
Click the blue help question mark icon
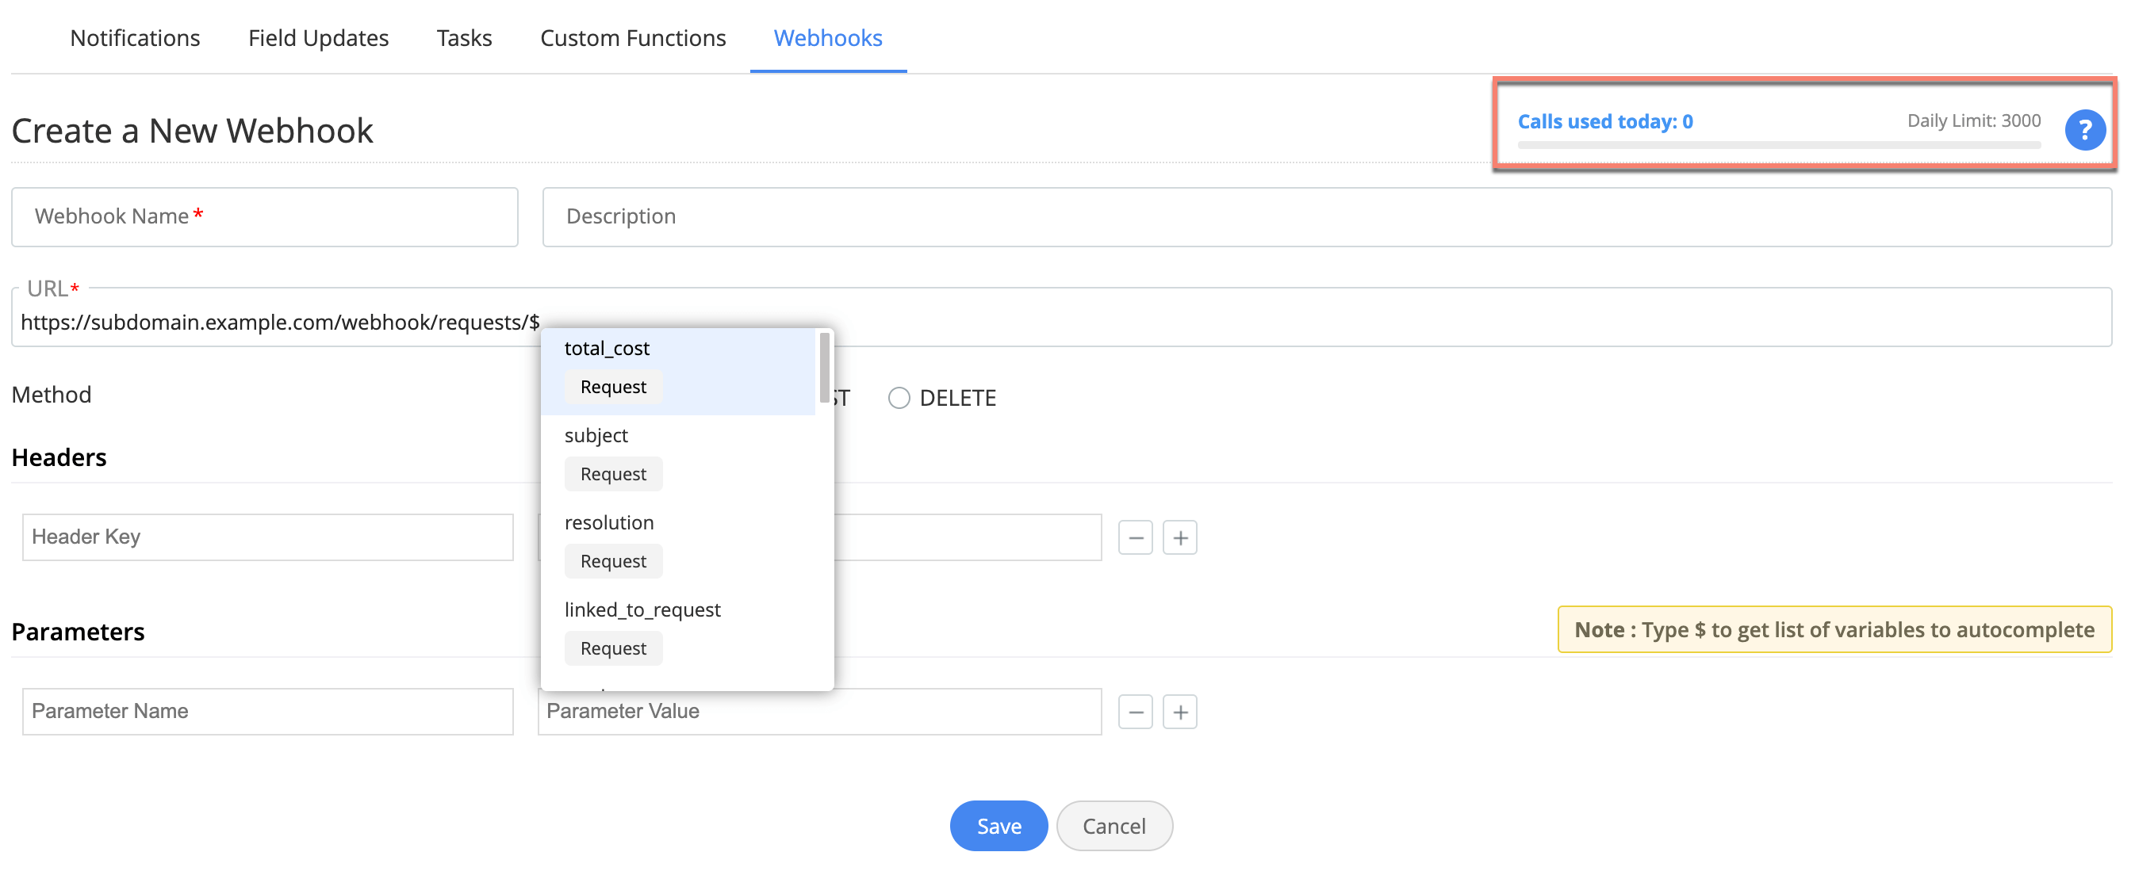tap(2083, 130)
